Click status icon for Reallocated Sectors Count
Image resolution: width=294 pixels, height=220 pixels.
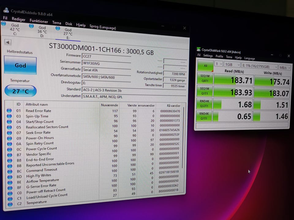click(9, 127)
